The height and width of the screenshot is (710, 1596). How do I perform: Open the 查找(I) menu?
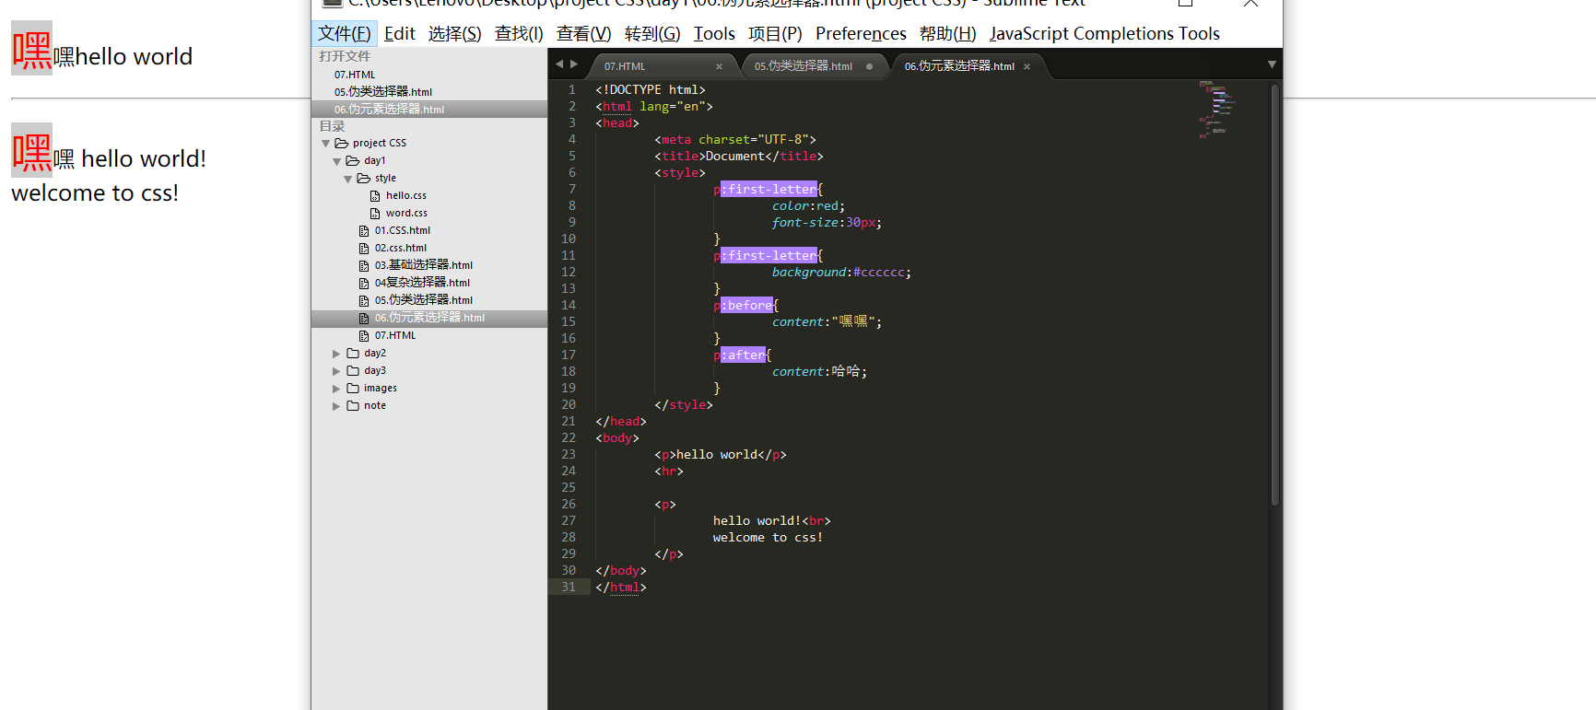pyautogui.click(x=519, y=34)
